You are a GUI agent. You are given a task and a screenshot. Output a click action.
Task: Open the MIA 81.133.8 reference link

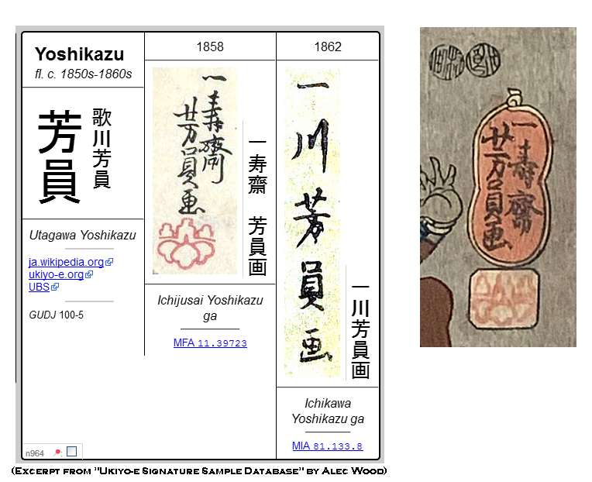[327, 446]
